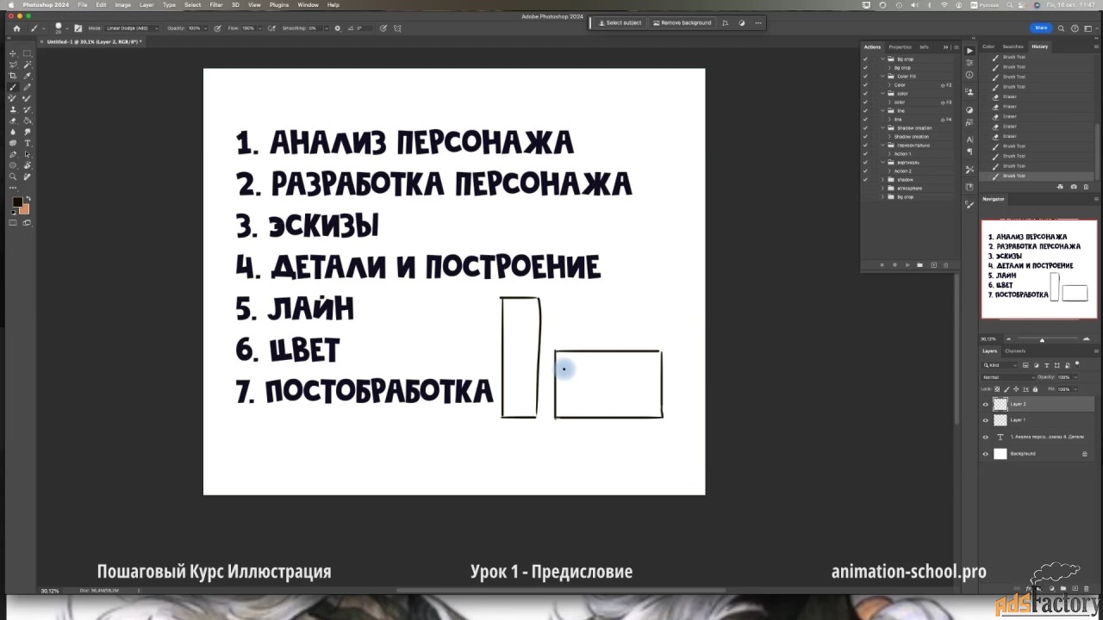Toggle lock all in Layers panel

click(1035, 389)
